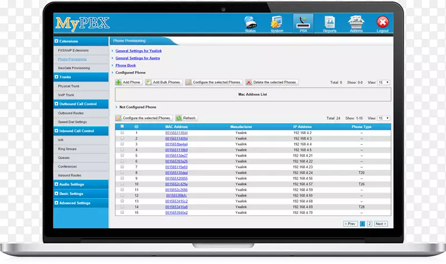Image resolution: width=446 pixels, height=264 pixels.
Task: Tick the select-all checkbox in table header
Action: click(x=122, y=126)
